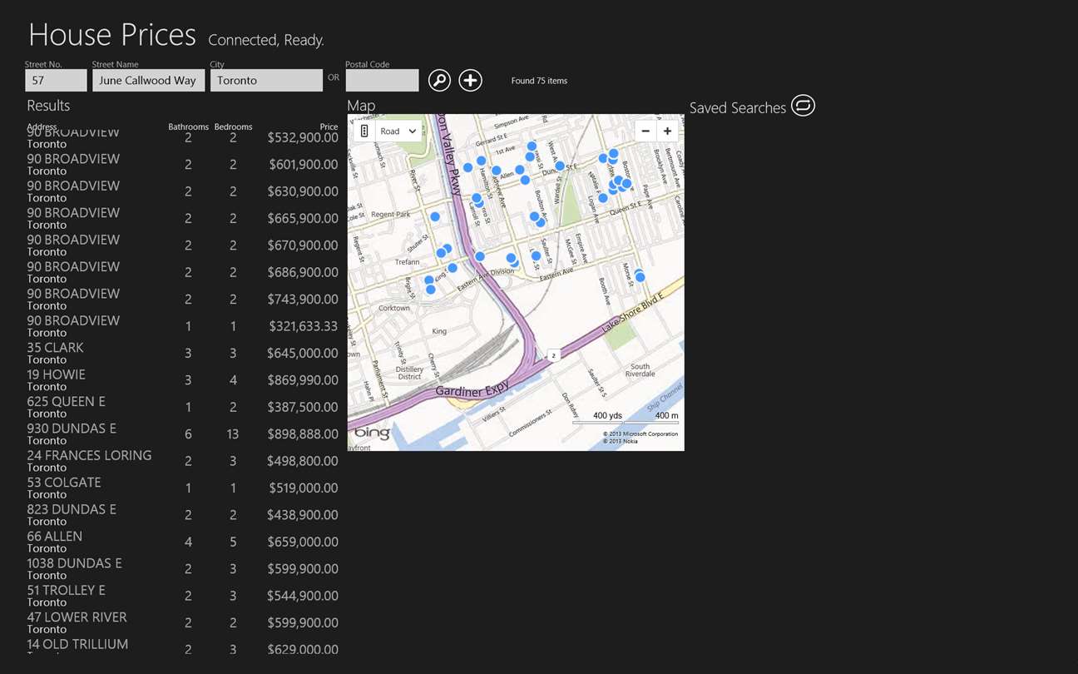The width and height of the screenshot is (1078, 674).
Task: Select the 35 CLARK result
Action: click(182, 353)
